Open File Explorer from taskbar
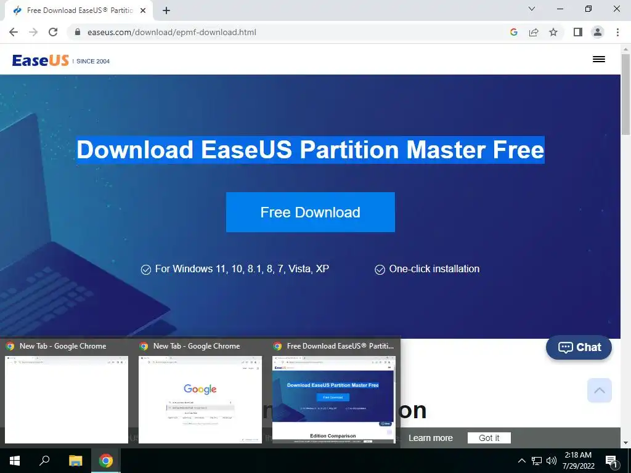This screenshot has width=631, height=473. tap(75, 461)
